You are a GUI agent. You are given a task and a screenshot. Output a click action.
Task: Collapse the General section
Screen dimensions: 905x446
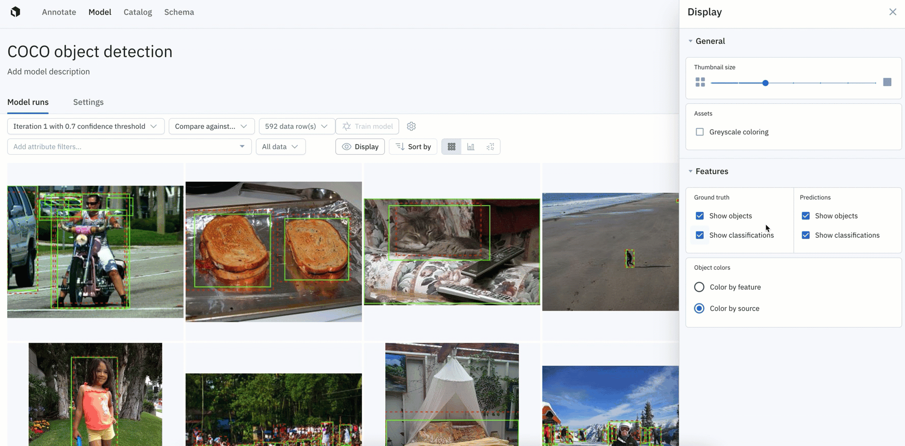pos(690,41)
